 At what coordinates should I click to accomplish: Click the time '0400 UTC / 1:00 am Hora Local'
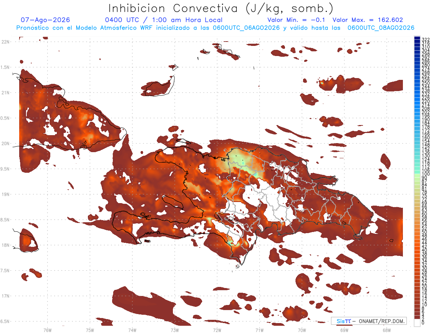click(163, 20)
